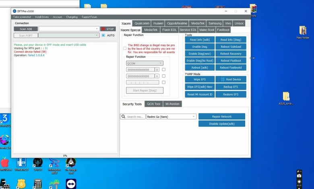Click the Repair Network button
Screen dimensions: 314x189
click(x=222, y=117)
